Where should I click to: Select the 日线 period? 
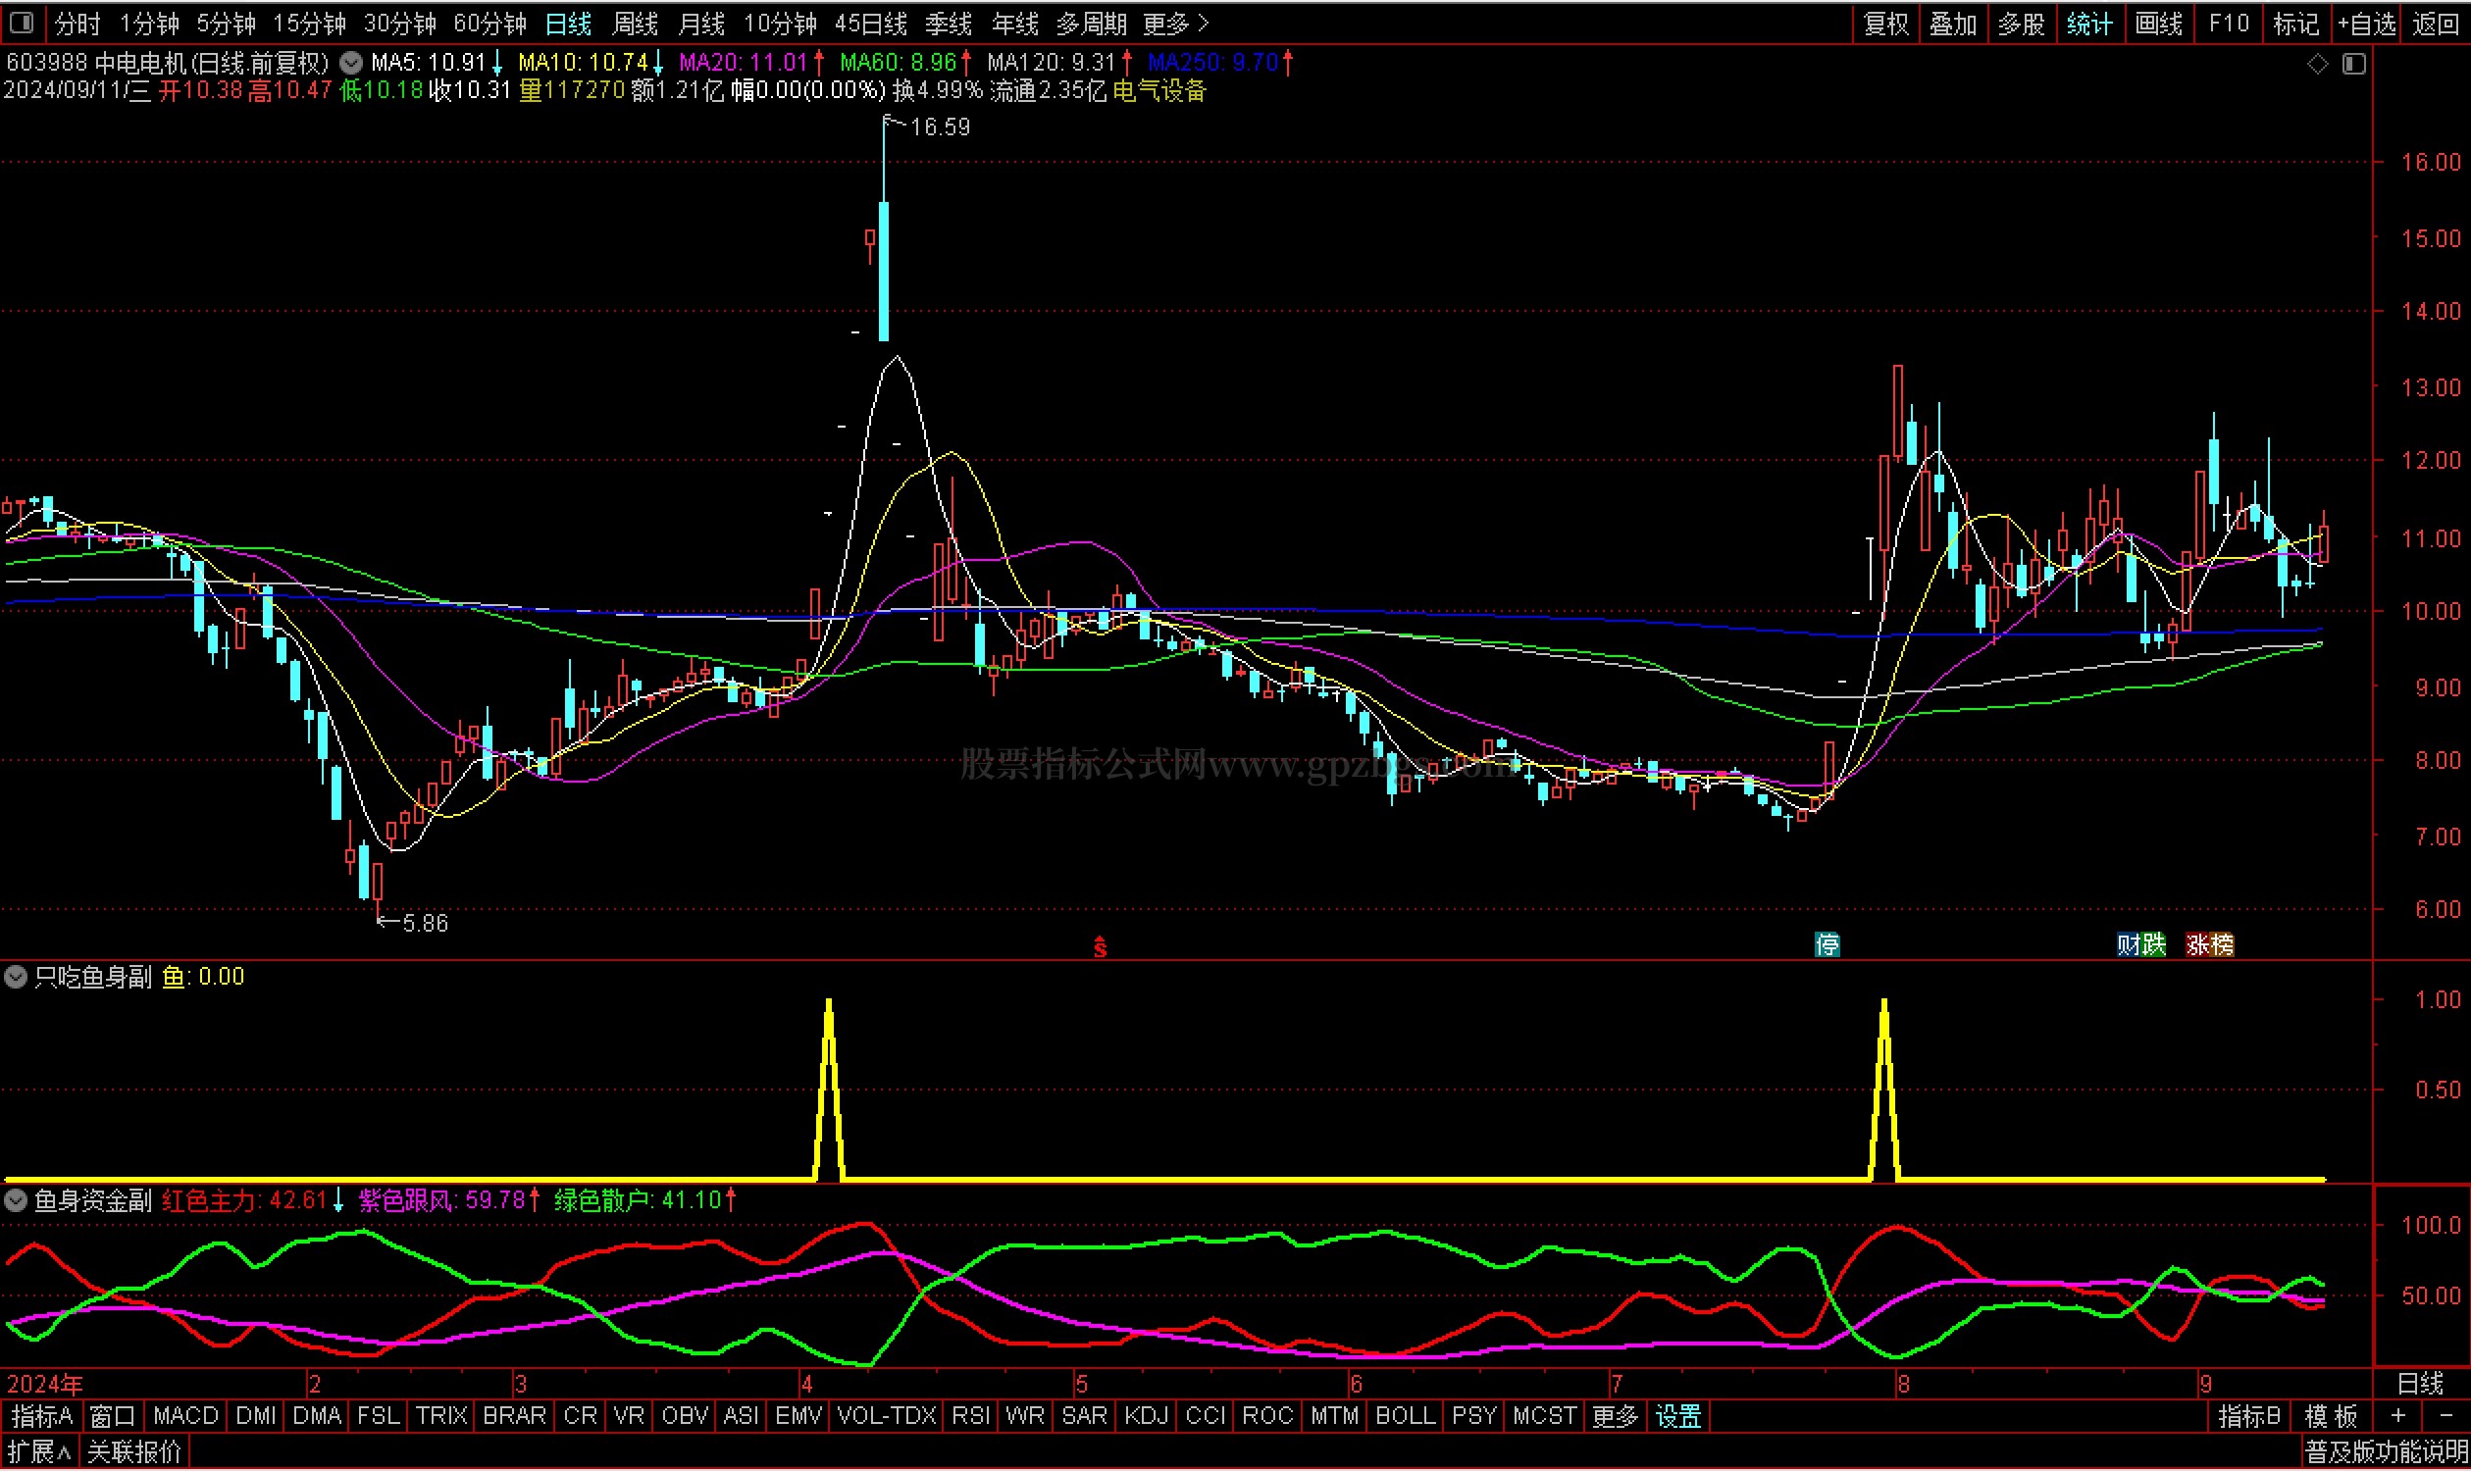click(x=568, y=24)
